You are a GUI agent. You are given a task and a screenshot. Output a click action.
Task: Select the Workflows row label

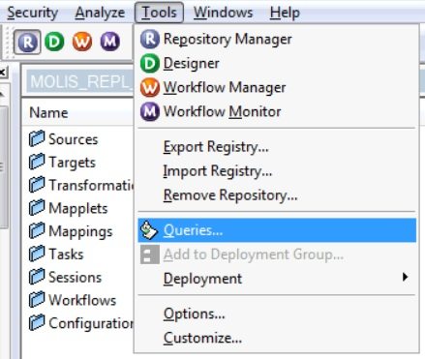pyautogui.click(x=82, y=300)
